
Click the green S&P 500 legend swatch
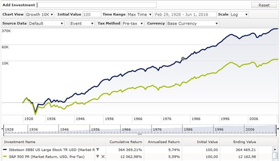tap(5, 157)
